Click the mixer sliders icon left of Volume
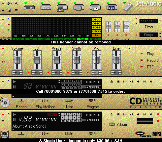 click(3, 55)
